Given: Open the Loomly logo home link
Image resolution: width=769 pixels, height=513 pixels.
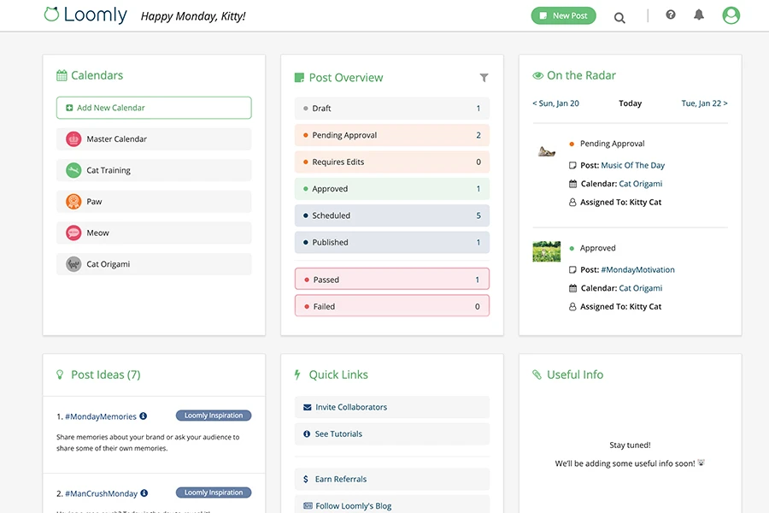Looking at the screenshot, I should pyautogui.click(x=85, y=15).
